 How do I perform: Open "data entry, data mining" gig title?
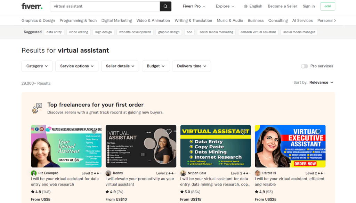215,182
